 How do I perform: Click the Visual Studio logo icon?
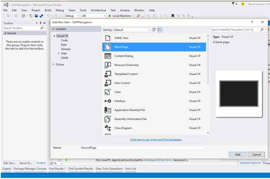tap(6, 5)
